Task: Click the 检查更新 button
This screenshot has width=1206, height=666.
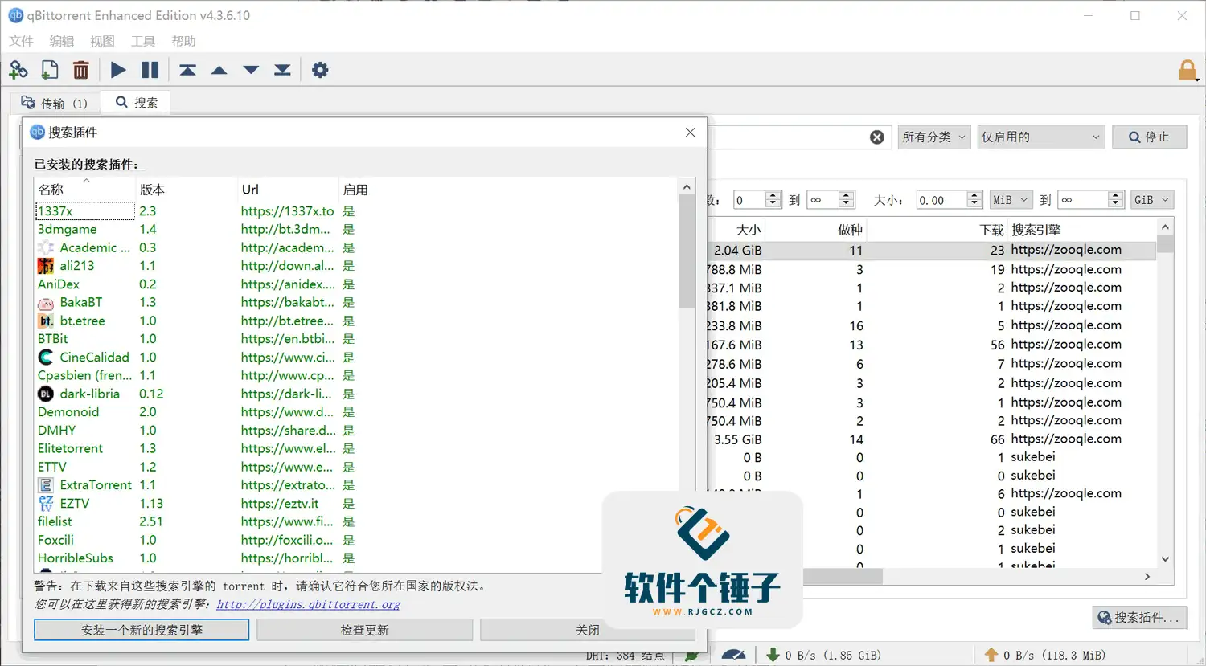Action: 365,630
